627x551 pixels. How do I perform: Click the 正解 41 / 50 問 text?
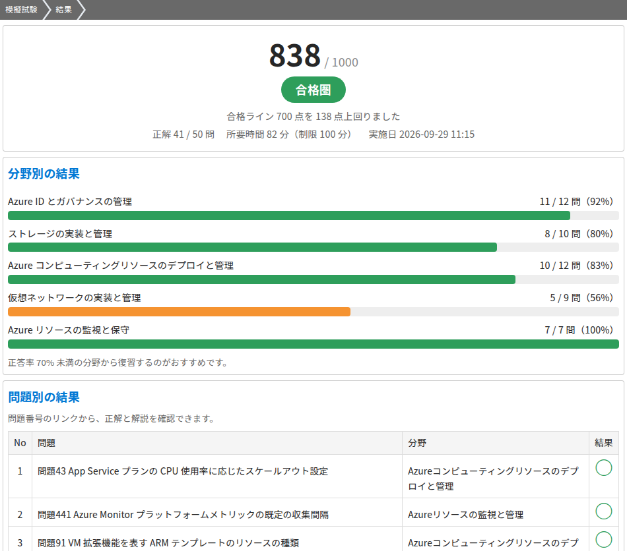pyautogui.click(x=183, y=134)
